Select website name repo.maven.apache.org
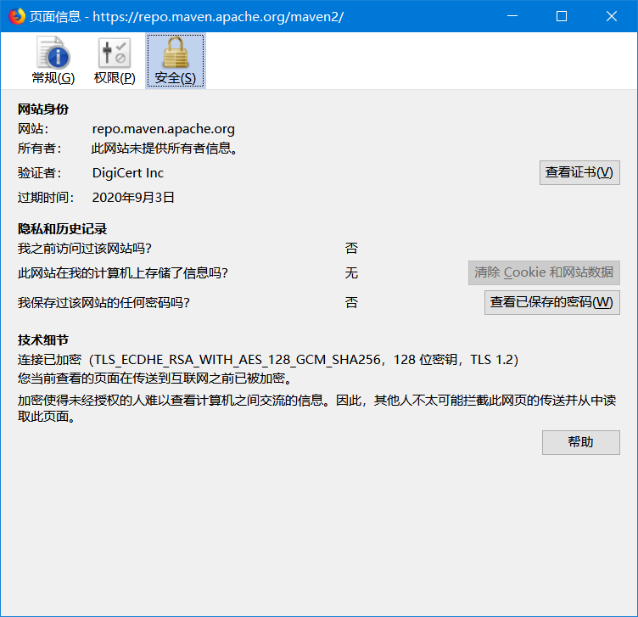 [163, 129]
